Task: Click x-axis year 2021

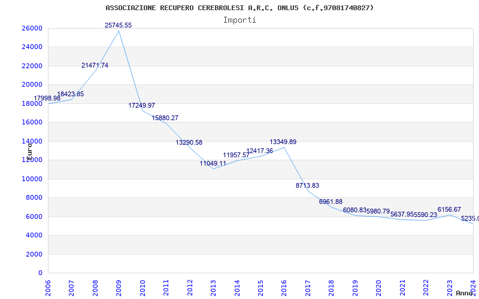Action: tap(402, 288)
